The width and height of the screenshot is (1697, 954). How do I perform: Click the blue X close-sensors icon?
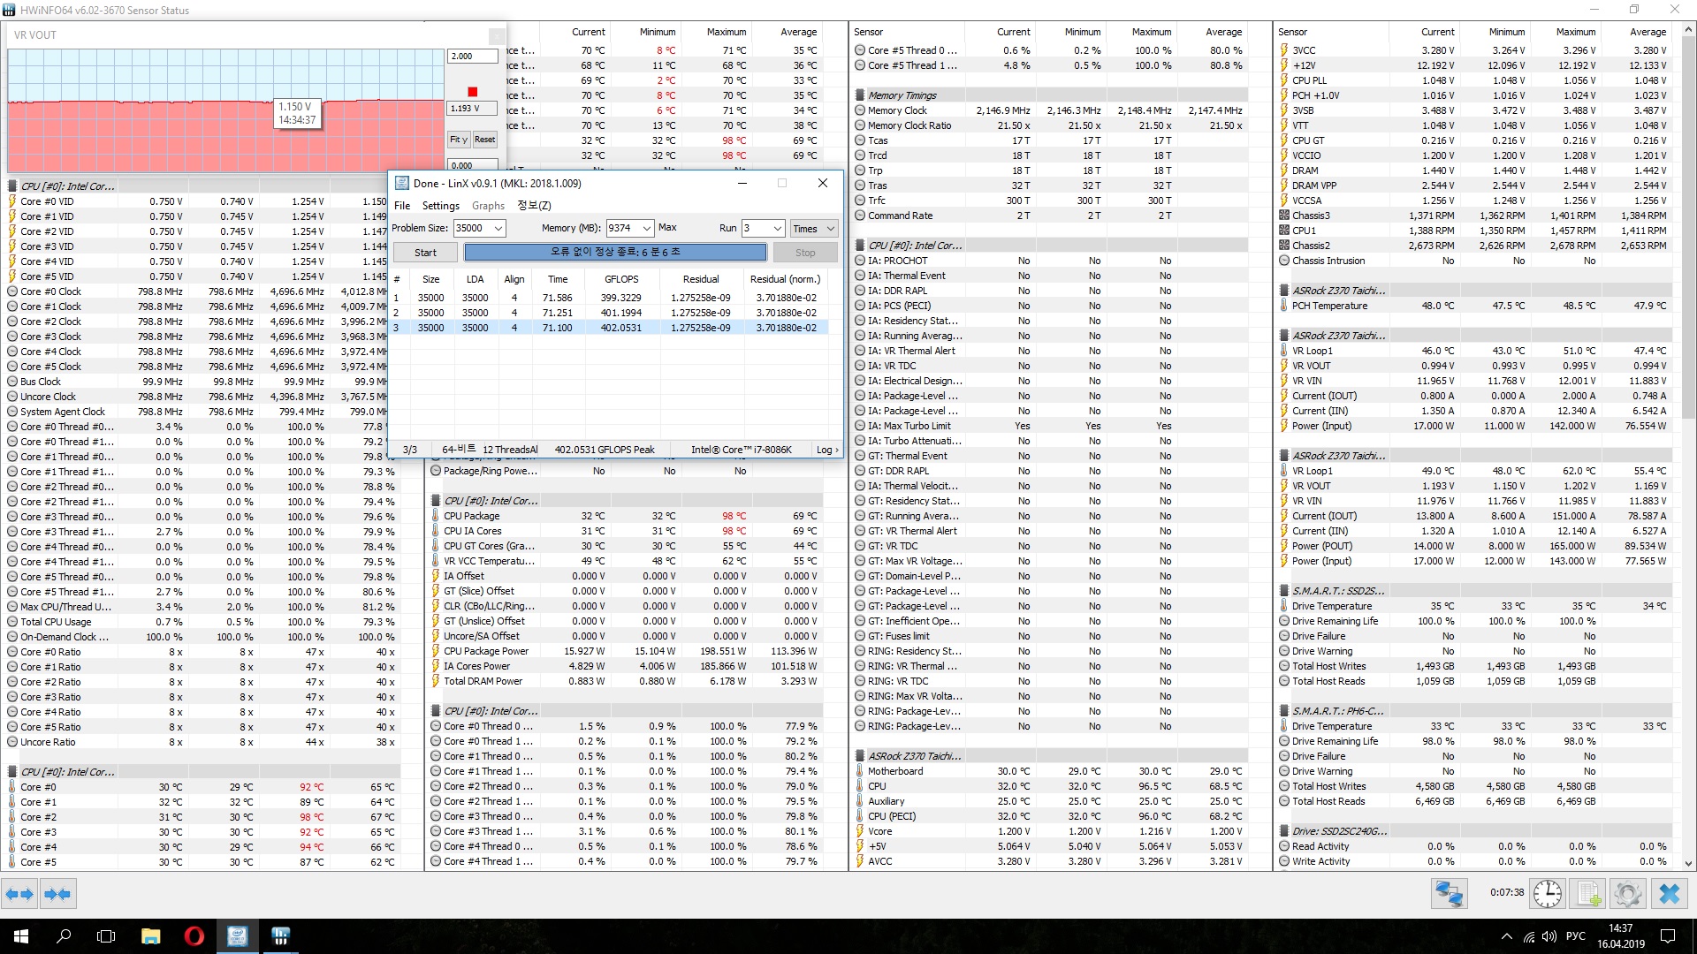click(1669, 894)
